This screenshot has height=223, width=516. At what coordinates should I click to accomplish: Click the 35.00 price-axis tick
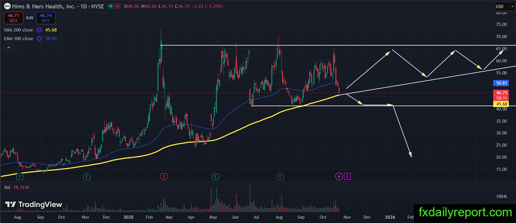pos(501,121)
